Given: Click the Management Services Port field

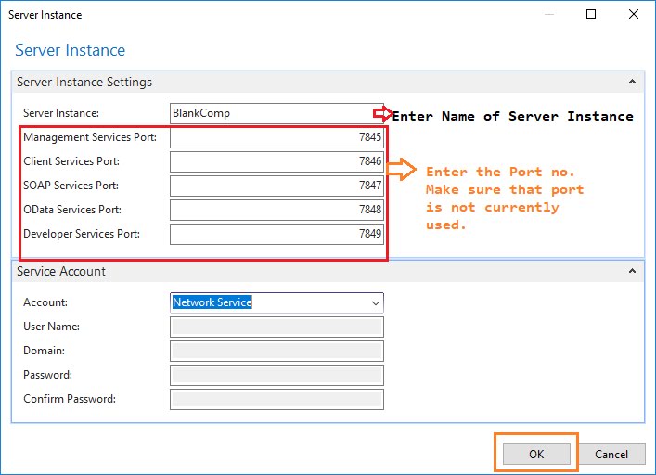Looking at the screenshot, I should coord(277,137).
